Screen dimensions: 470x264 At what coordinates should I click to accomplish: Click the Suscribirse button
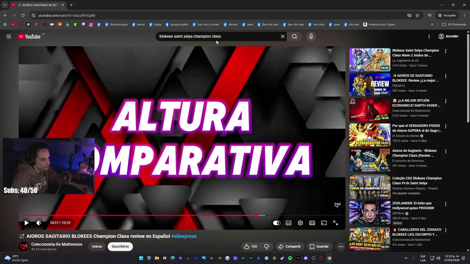coord(120,246)
